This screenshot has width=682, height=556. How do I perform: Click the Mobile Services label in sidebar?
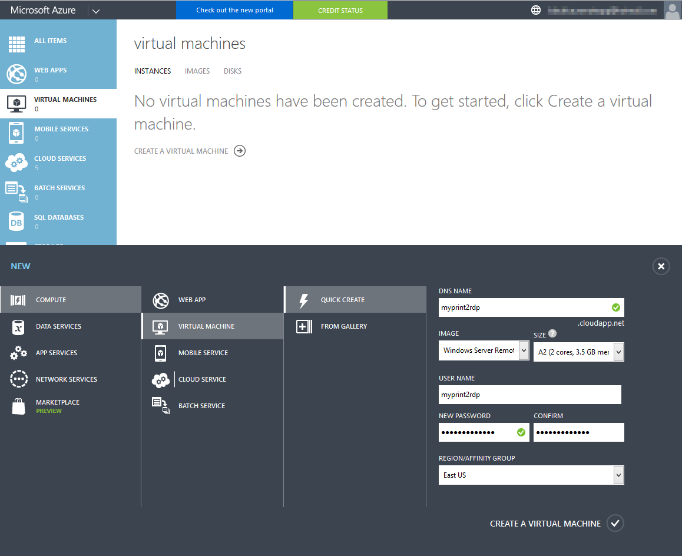(x=61, y=129)
